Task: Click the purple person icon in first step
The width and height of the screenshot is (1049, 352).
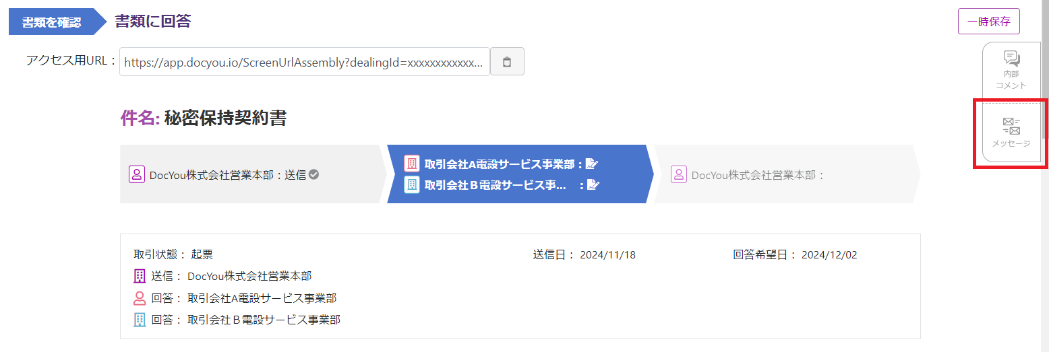Action: pyautogui.click(x=137, y=174)
